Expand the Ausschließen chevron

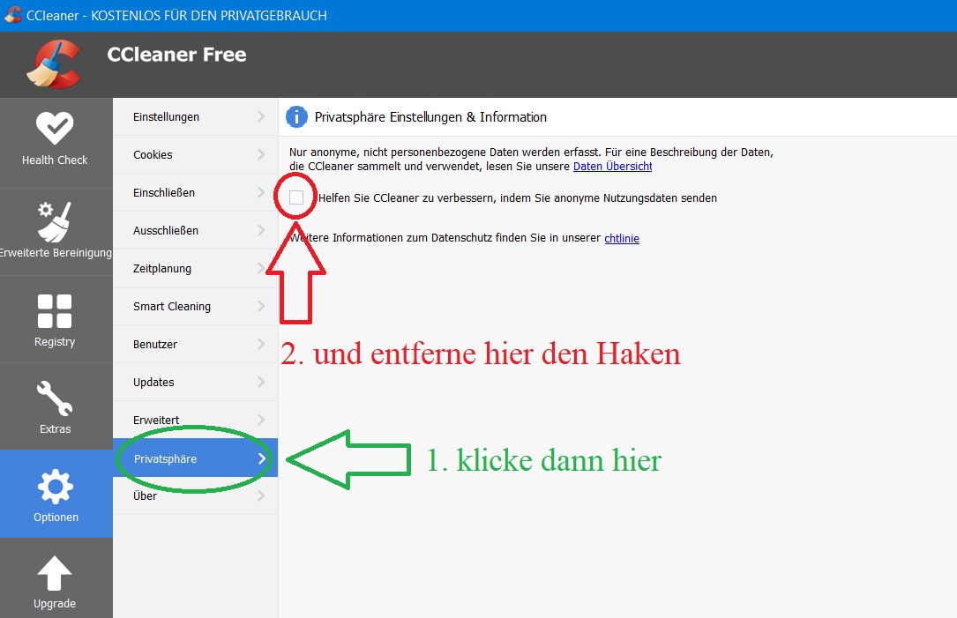coord(261,230)
